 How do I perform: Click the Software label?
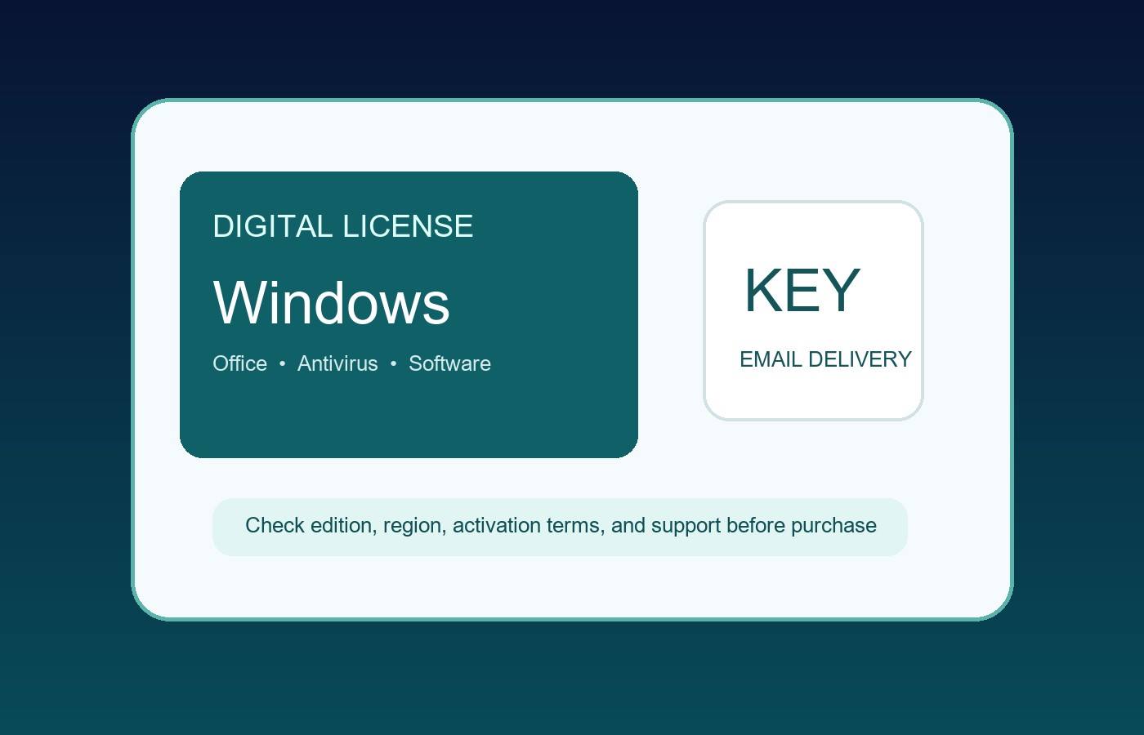(449, 363)
